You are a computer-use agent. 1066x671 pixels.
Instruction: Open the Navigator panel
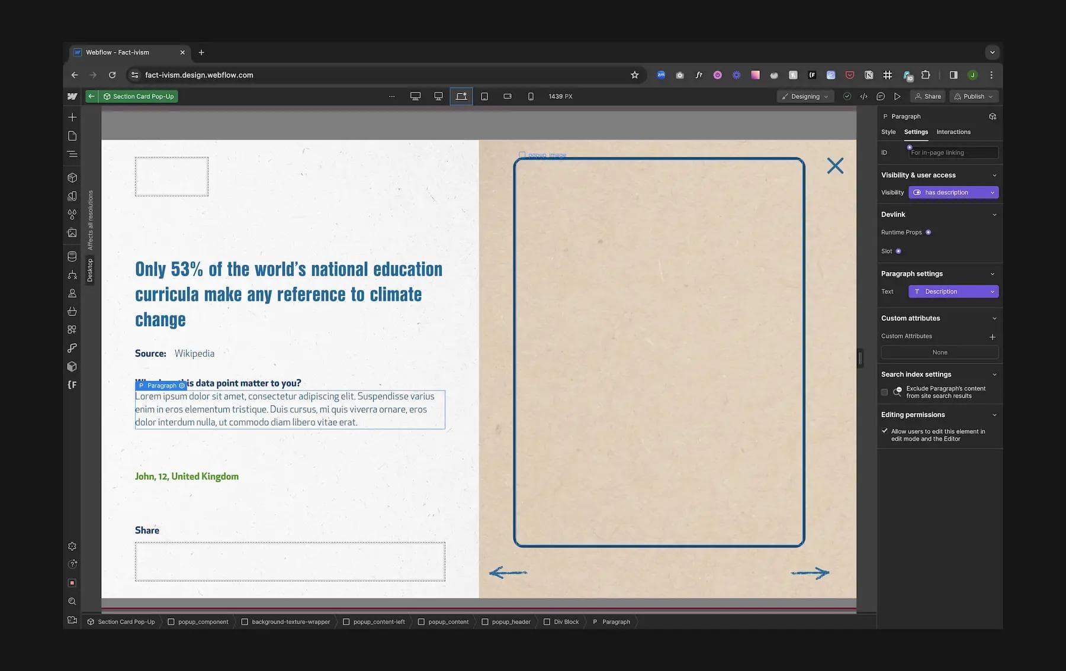72,154
